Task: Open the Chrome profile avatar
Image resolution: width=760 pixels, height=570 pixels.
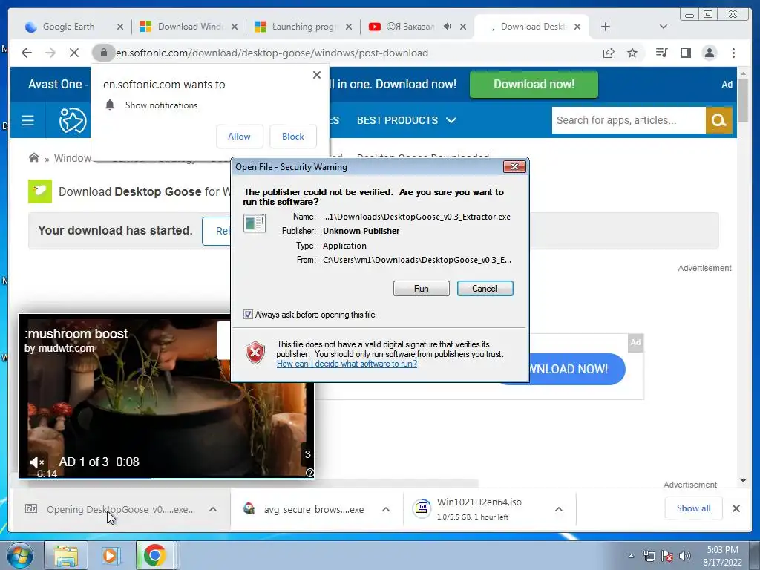Action: (x=709, y=53)
